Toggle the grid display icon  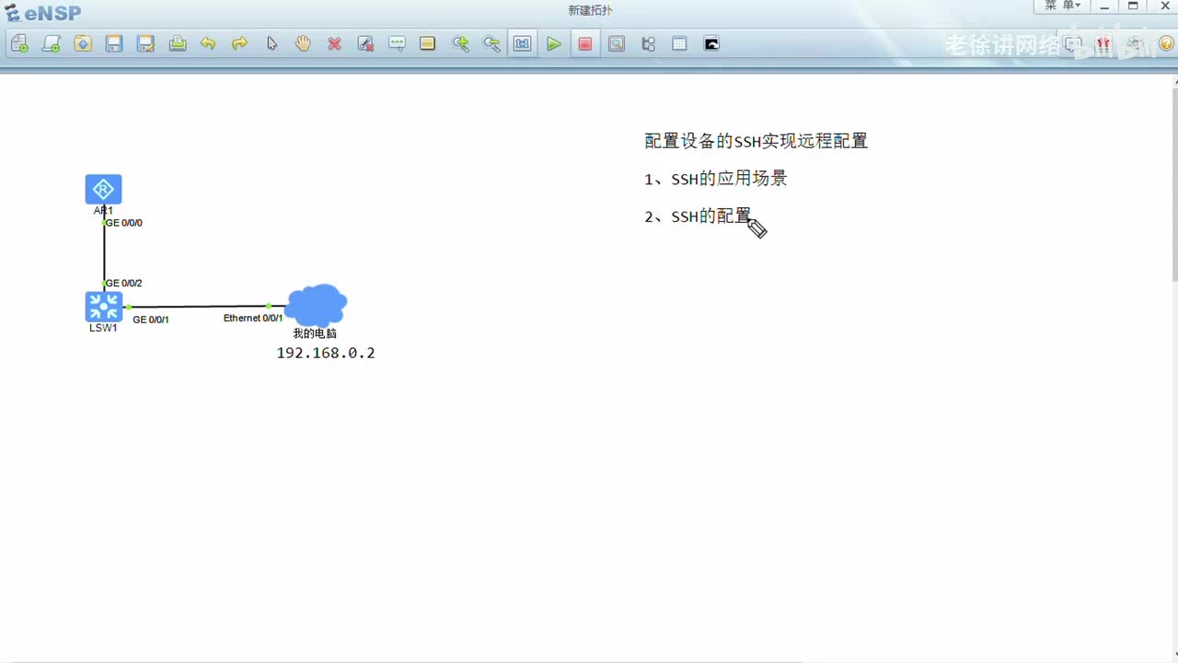pos(679,43)
